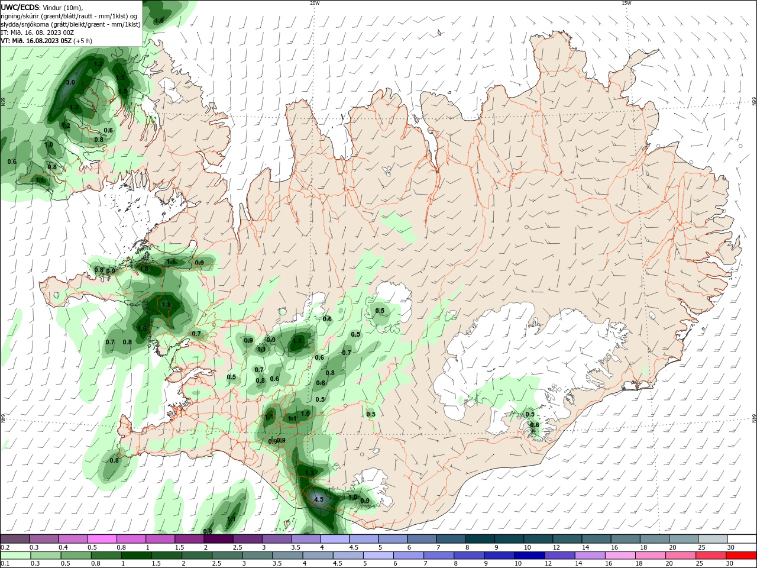Click the 'slydda/snjókoma (grátt/bleikt/grænt - mm/1klst)' line
The image size is (757, 568).
click(70, 24)
